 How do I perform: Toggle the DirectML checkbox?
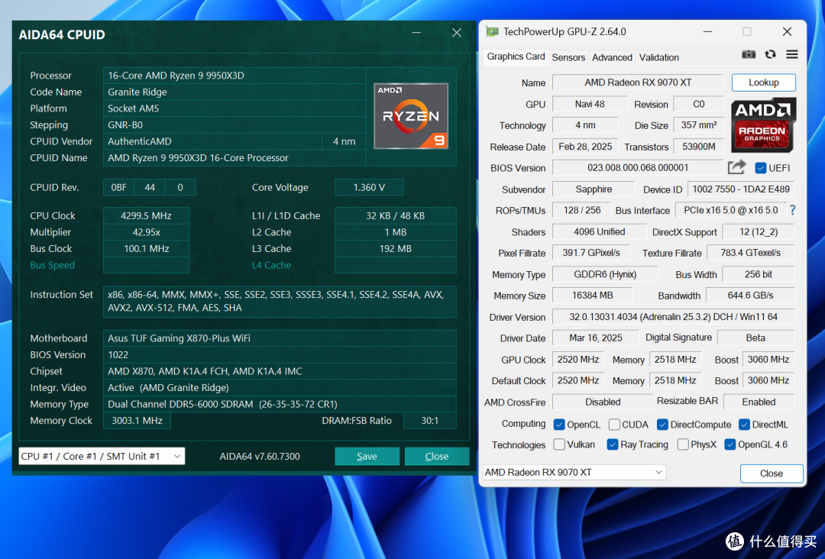[x=744, y=425]
